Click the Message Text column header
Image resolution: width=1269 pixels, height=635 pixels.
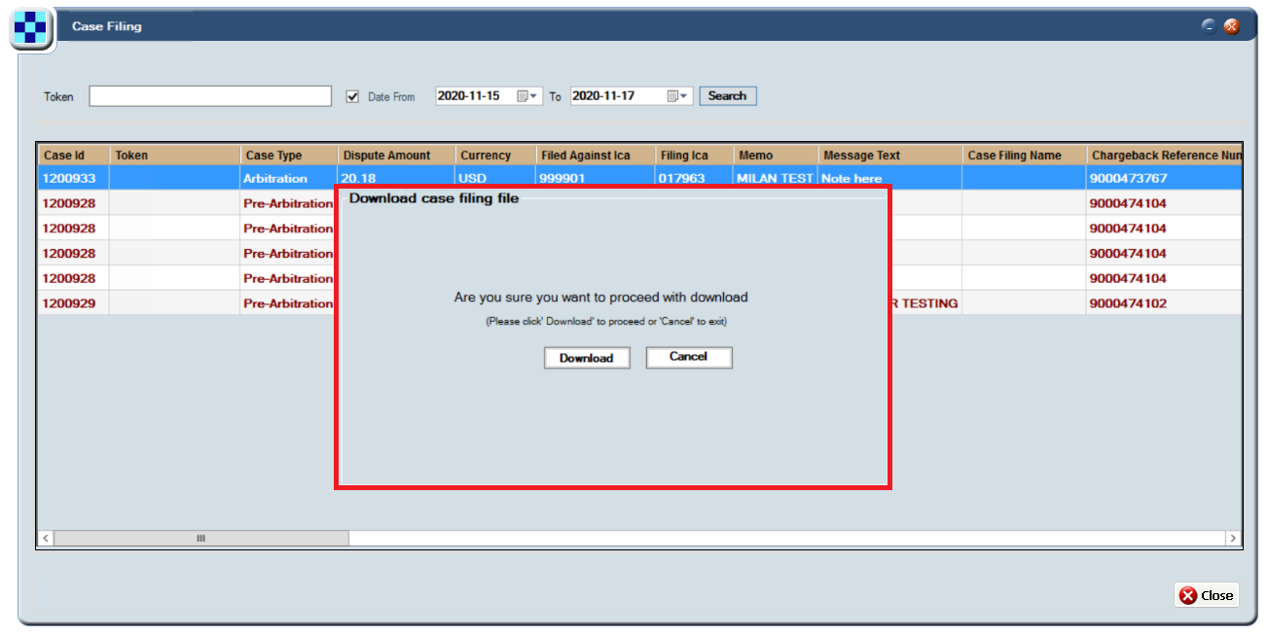pyautogui.click(x=890, y=156)
